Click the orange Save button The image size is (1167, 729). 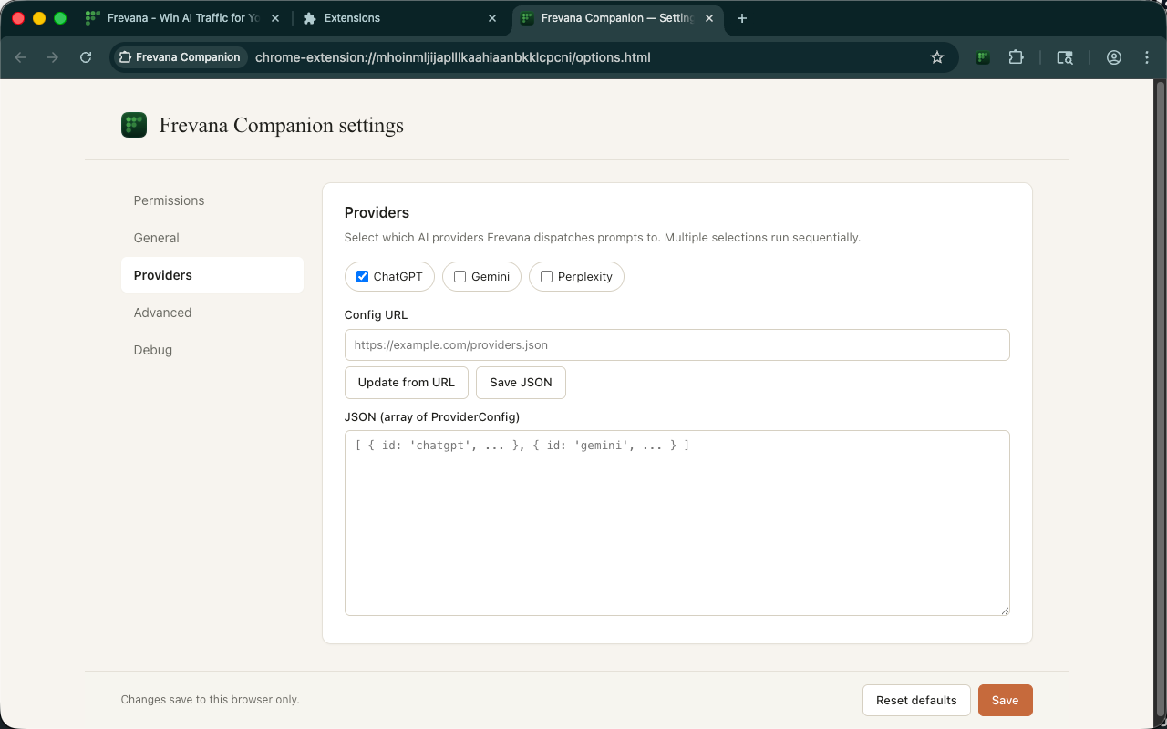(x=1005, y=700)
